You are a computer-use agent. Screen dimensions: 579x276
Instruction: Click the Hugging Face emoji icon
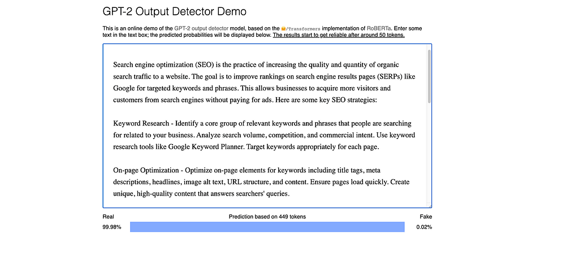tap(283, 28)
